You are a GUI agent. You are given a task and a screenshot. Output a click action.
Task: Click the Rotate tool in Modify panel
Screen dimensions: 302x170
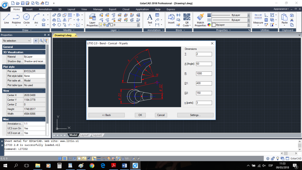click(59, 25)
